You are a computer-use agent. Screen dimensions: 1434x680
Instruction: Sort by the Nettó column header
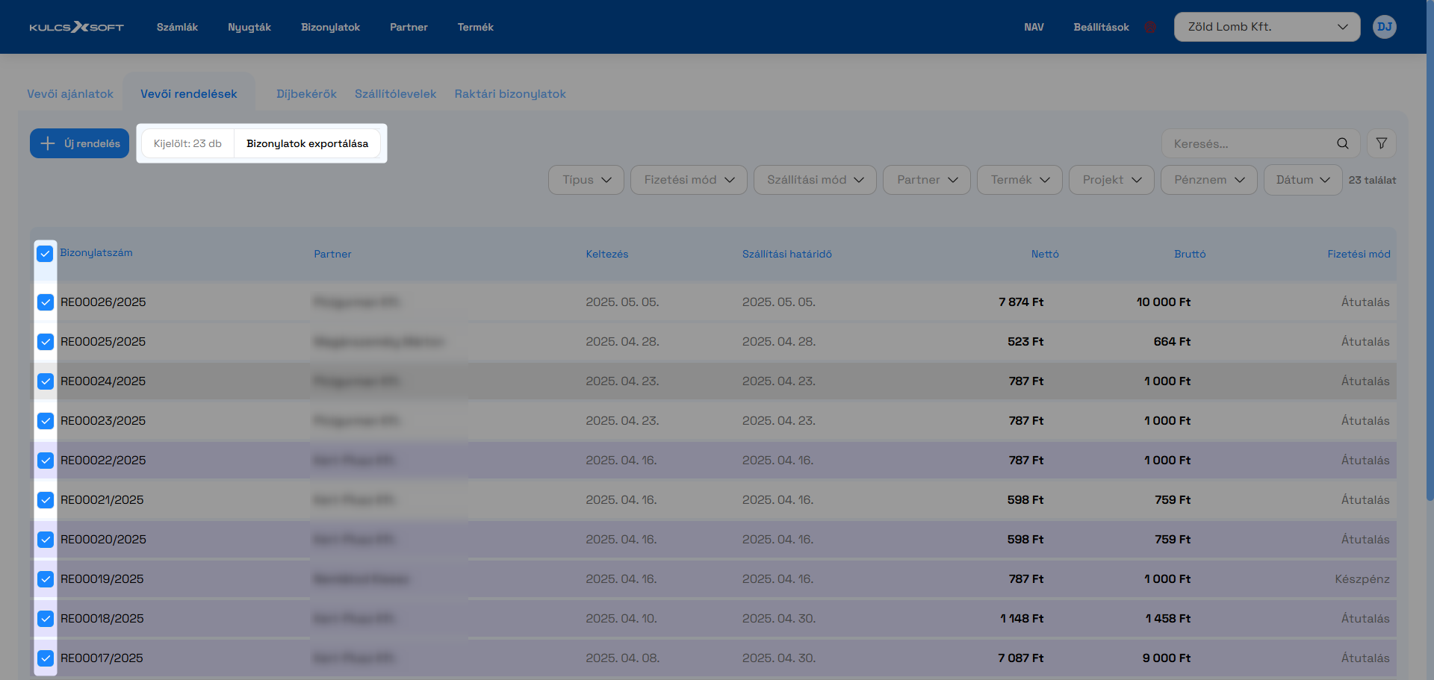[1045, 254]
